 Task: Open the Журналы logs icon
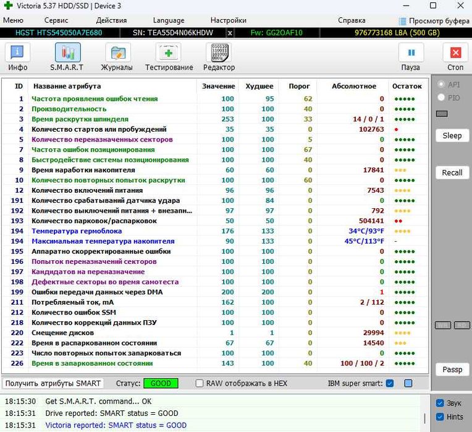tap(118, 53)
